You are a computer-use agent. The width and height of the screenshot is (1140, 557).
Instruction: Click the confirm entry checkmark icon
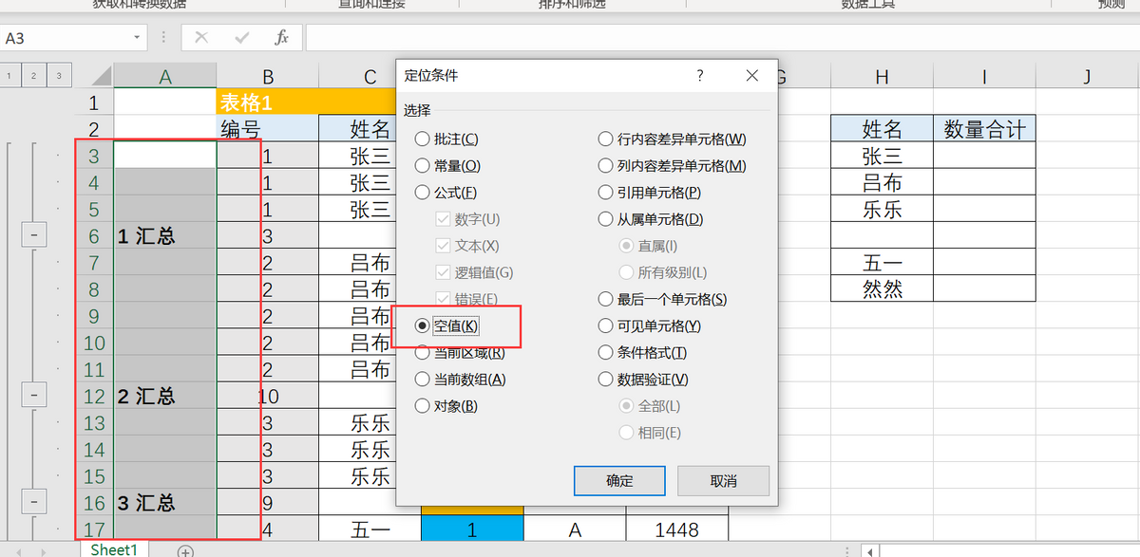coord(241,38)
